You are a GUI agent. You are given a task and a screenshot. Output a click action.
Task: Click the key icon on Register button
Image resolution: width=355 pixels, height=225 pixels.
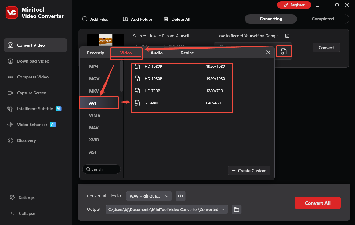[x=286, y=5]
